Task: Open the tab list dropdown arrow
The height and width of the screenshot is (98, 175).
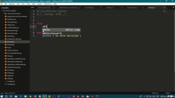Action: 173,7
